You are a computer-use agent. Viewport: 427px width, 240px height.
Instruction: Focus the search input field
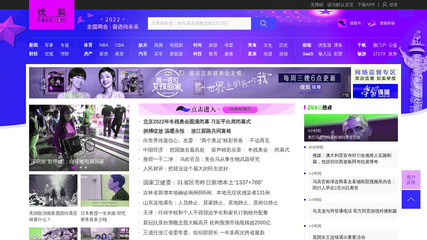199,23
